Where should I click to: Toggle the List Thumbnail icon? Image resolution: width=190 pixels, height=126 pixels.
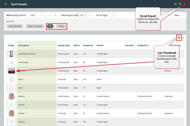(x=179, y=38)
